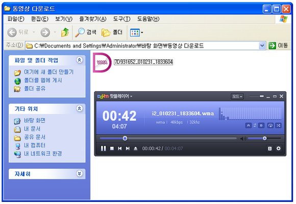Open 내 네트워크 환경 link
The height and width of the screenshot is (204, 296).
point(43,154)
